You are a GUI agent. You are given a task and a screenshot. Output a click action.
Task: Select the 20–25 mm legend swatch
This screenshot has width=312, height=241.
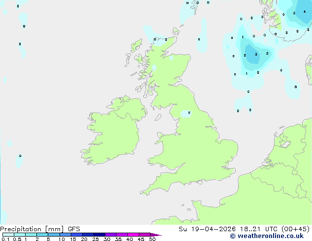88,235
